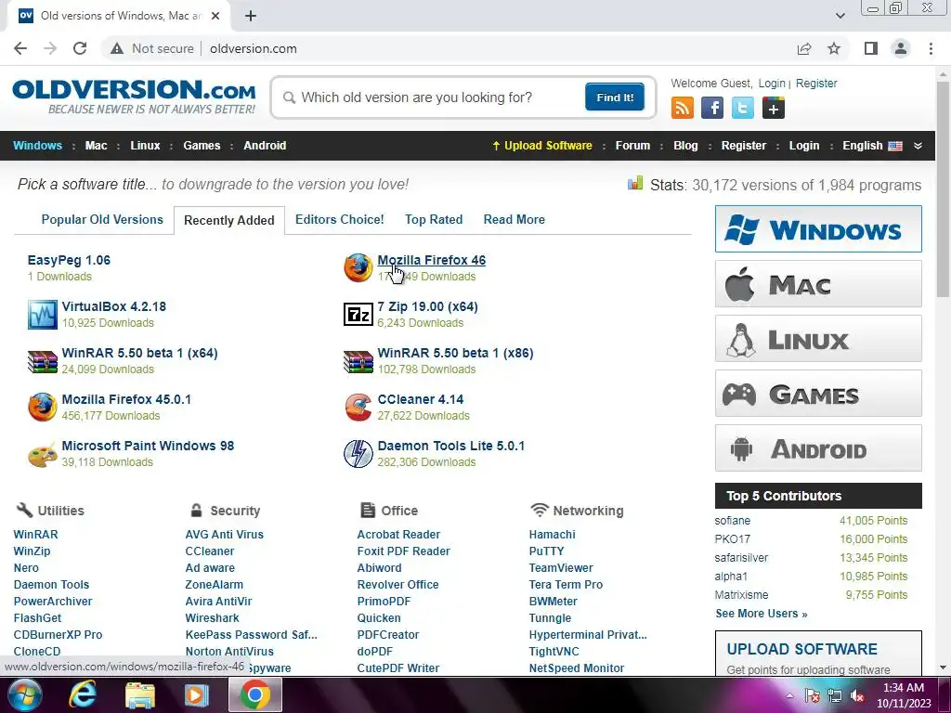Open the Facebook social icon

(712, 109)
